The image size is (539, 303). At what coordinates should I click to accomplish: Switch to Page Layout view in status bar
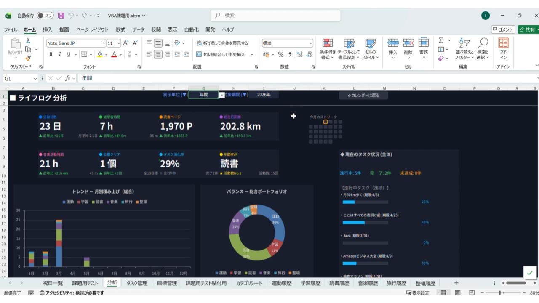click(x=457, y=293)
